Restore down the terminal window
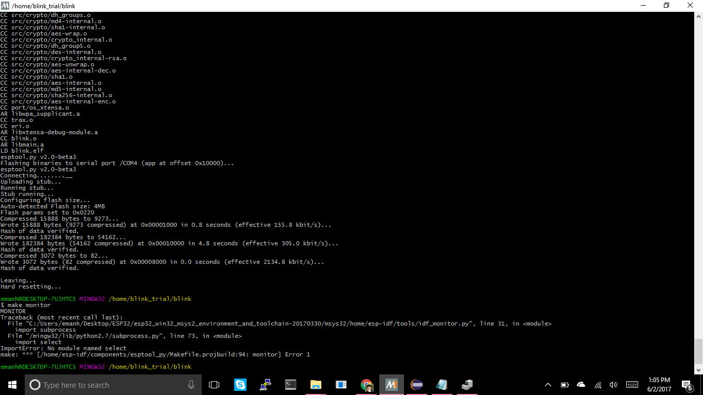The width and height of the screenshot is (703, 395). [667, 6]
